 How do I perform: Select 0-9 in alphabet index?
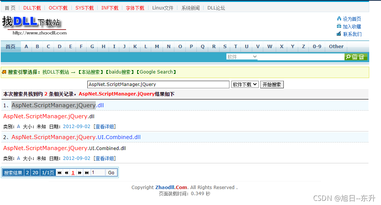pos(317,47)
